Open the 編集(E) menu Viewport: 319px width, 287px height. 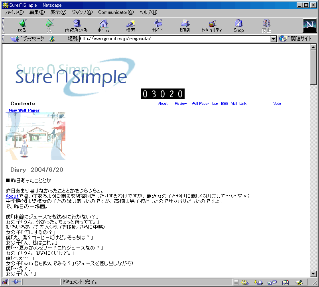pyautogui.click(x=37, y=12)
